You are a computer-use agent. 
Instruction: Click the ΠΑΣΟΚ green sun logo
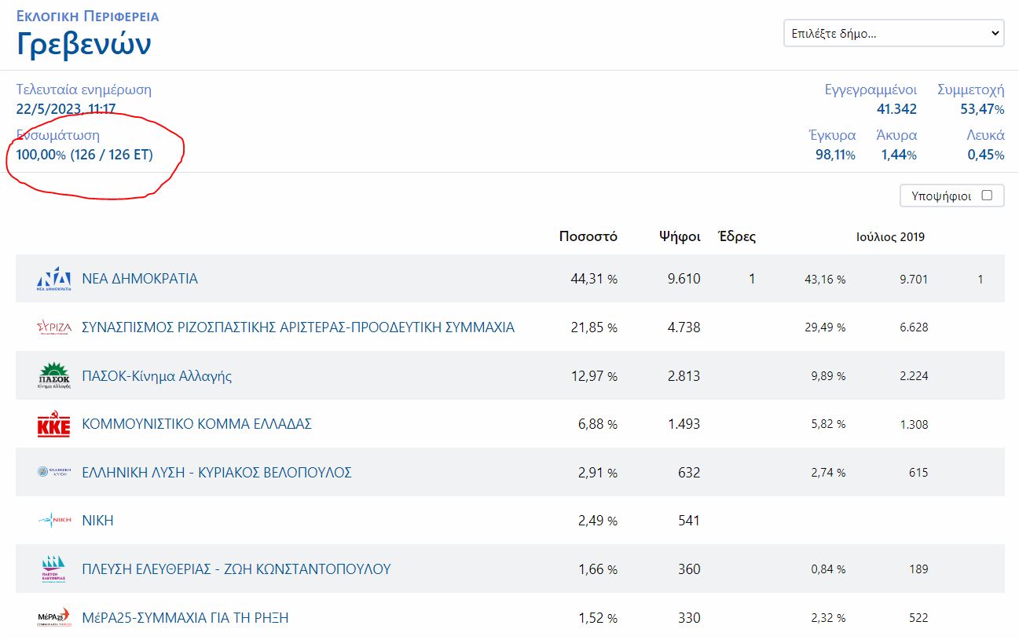coord(54,375)
